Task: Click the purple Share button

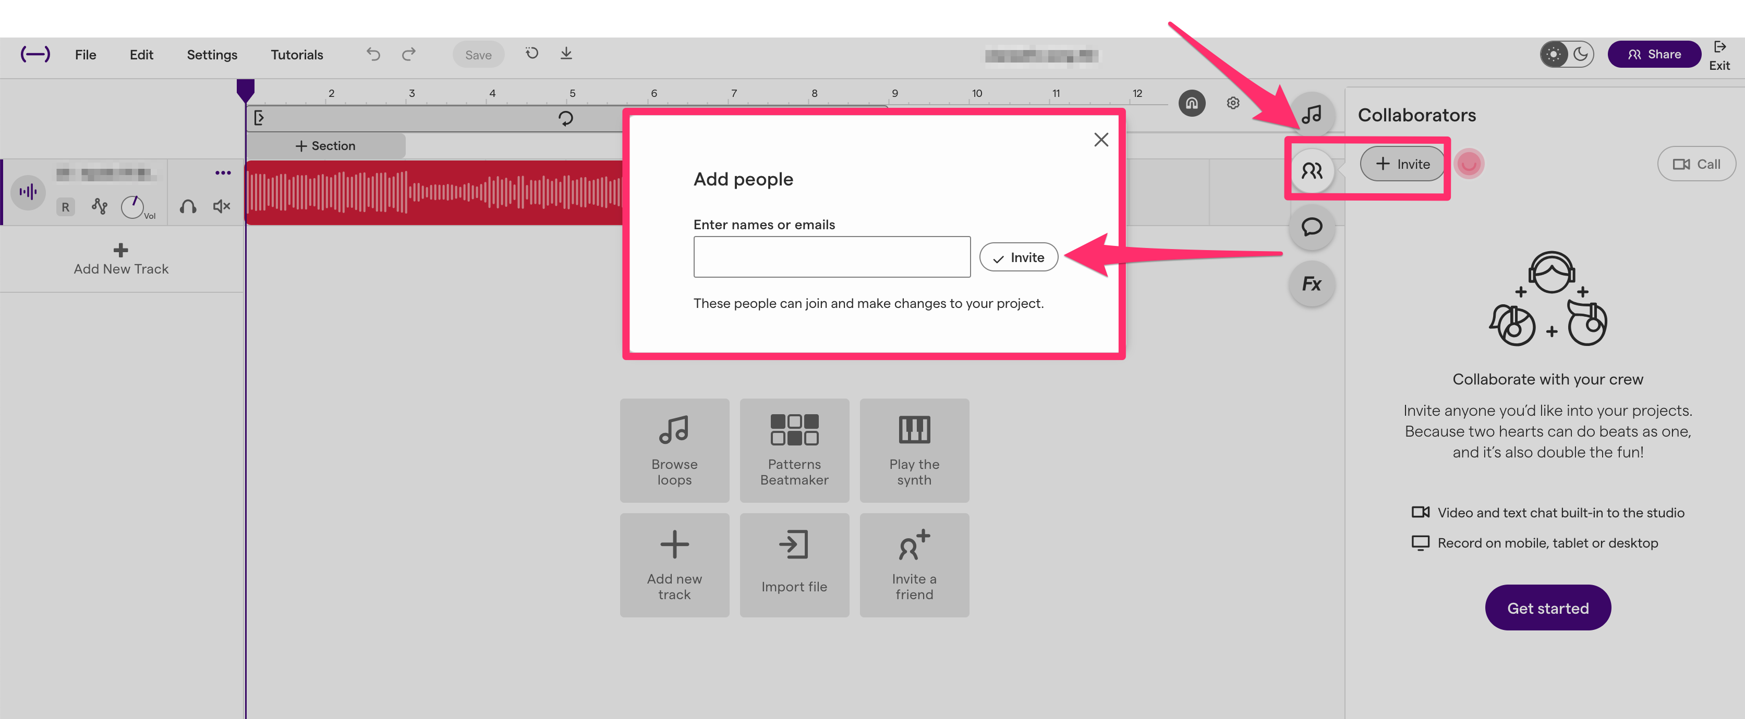Action: [1654, 54]
